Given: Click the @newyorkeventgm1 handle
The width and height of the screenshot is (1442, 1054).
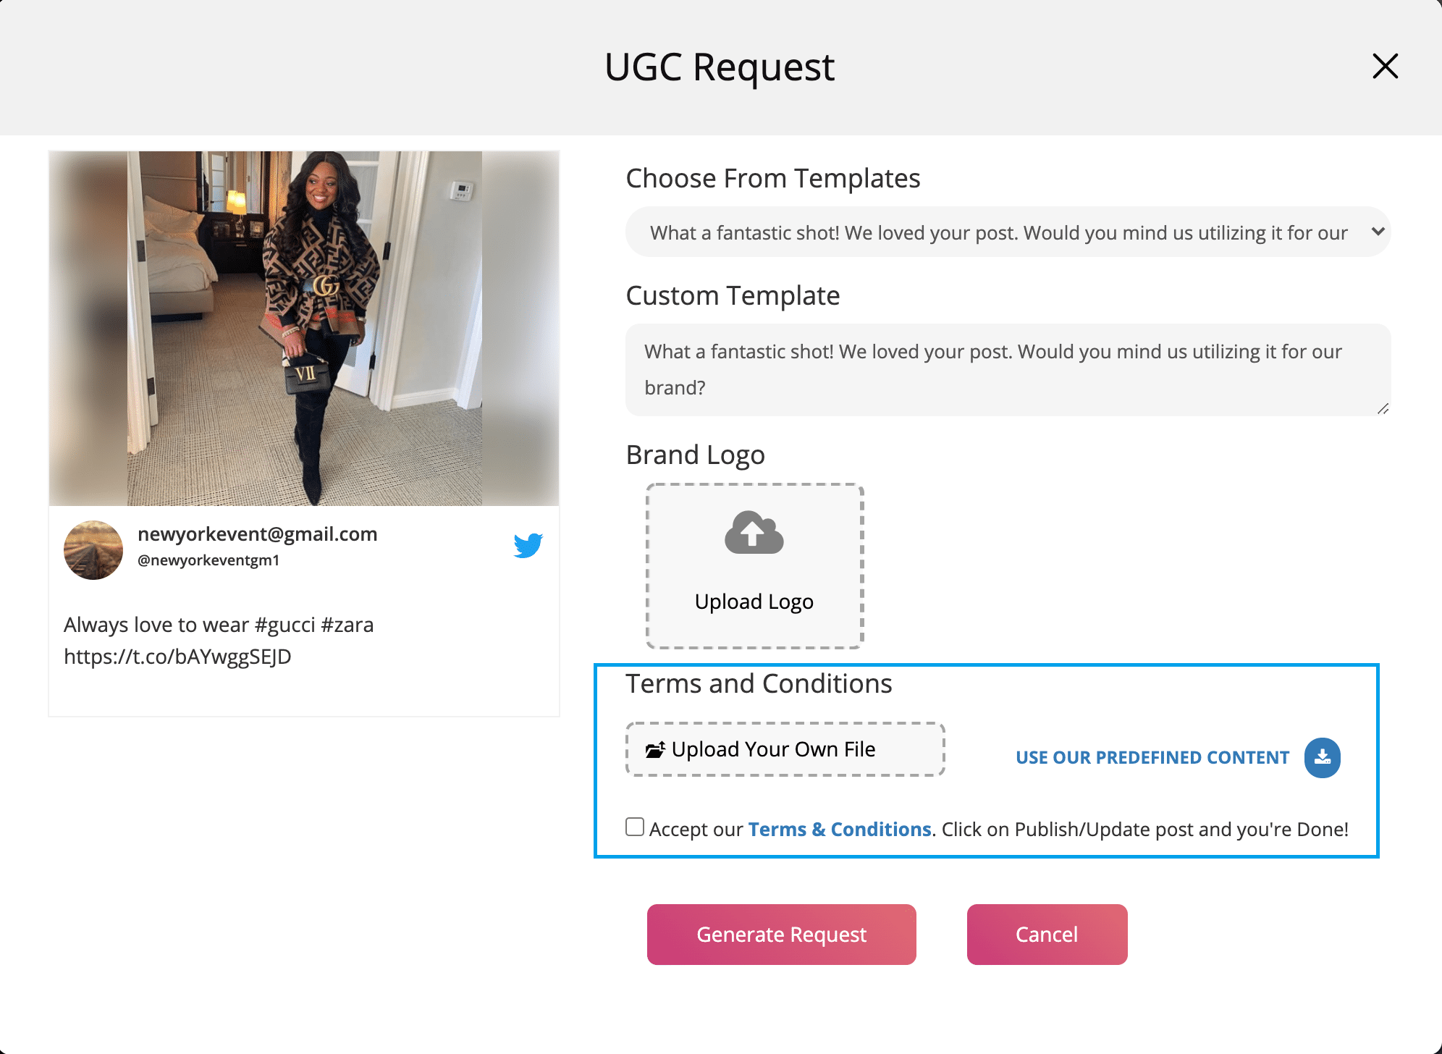Looking at the screenshot, I should click(208, 560).
